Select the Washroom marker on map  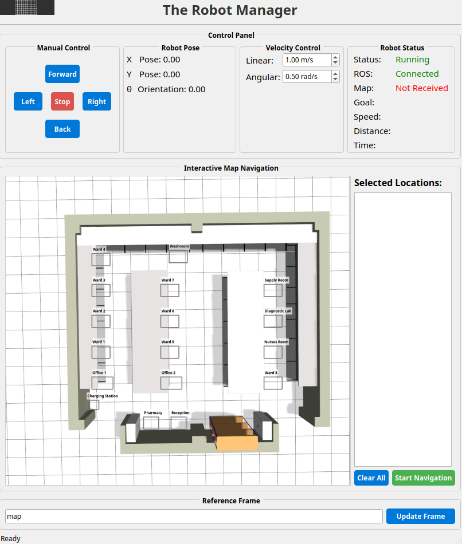pyautogui.click(x=178, y=257)
